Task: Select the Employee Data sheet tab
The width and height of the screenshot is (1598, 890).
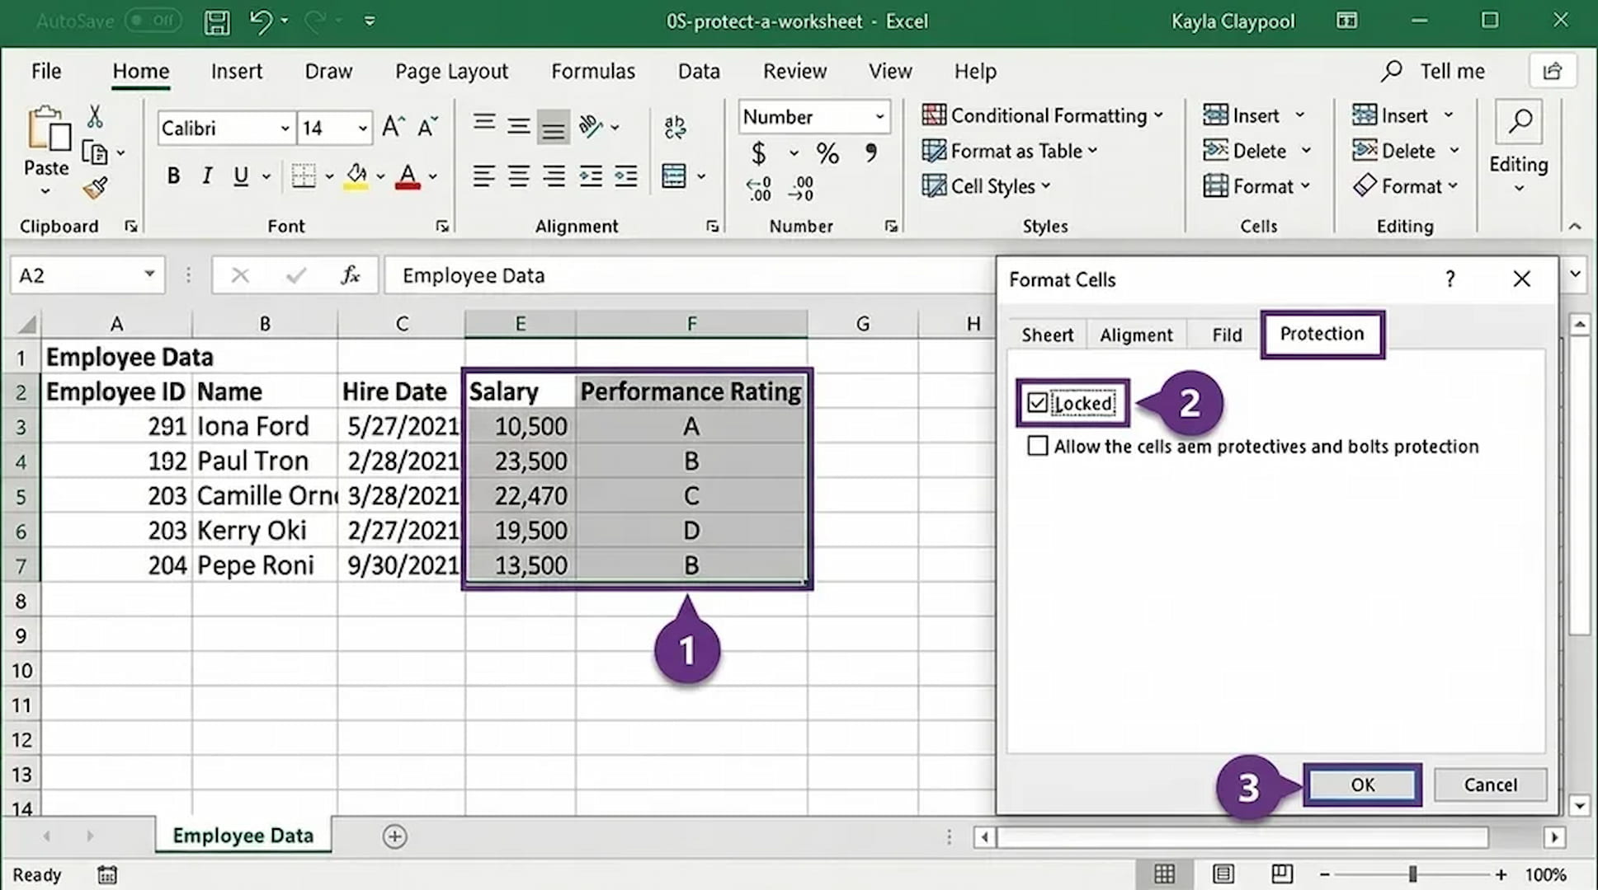Action: click(x=243, y=836)
